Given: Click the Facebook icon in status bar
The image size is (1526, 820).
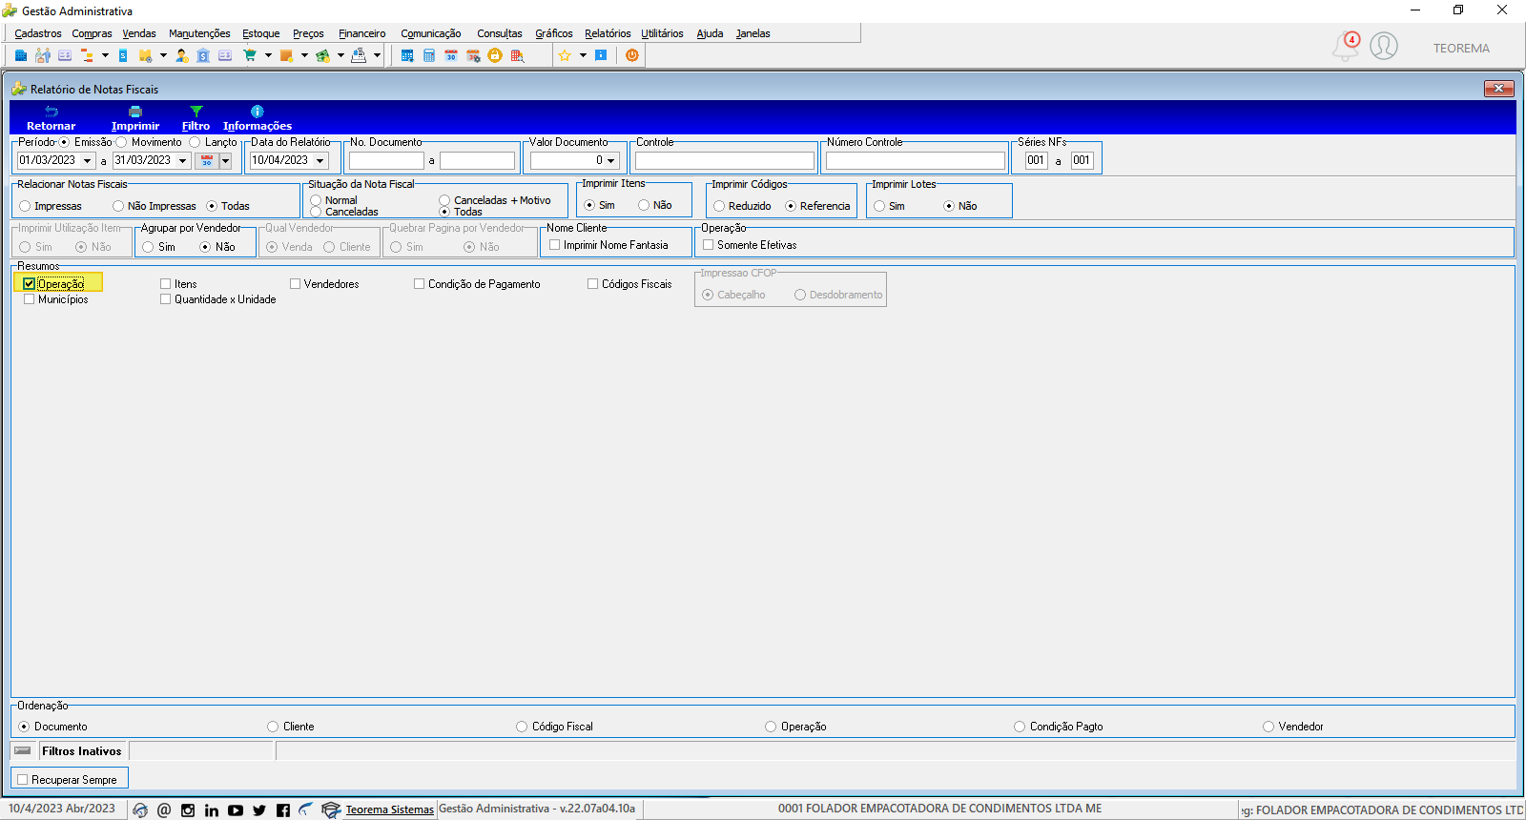Looking at the screenshot, I should click(x=283, y=810).
